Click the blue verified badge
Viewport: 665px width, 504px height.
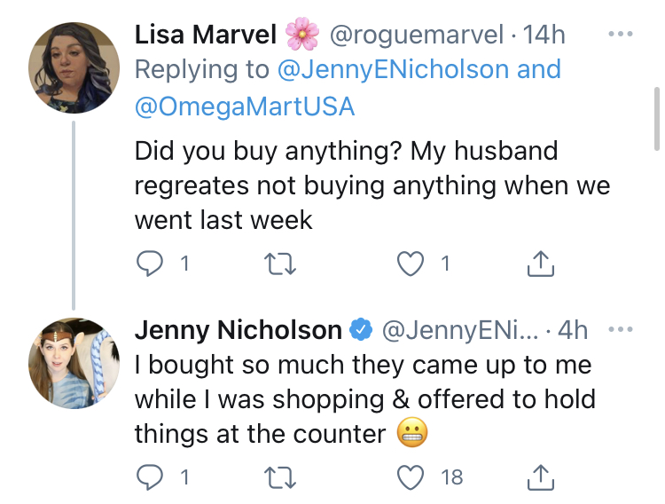[361, 329]
